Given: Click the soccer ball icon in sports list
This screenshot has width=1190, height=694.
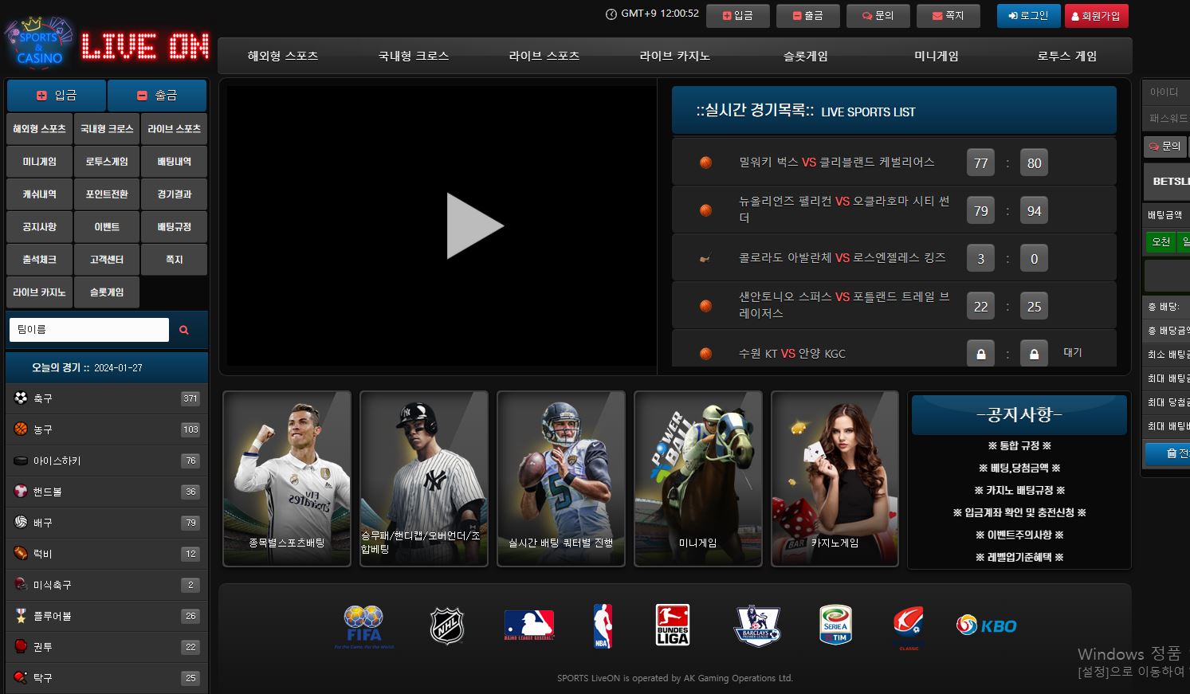Looking at the screenshot, I should tap(21, 398).
